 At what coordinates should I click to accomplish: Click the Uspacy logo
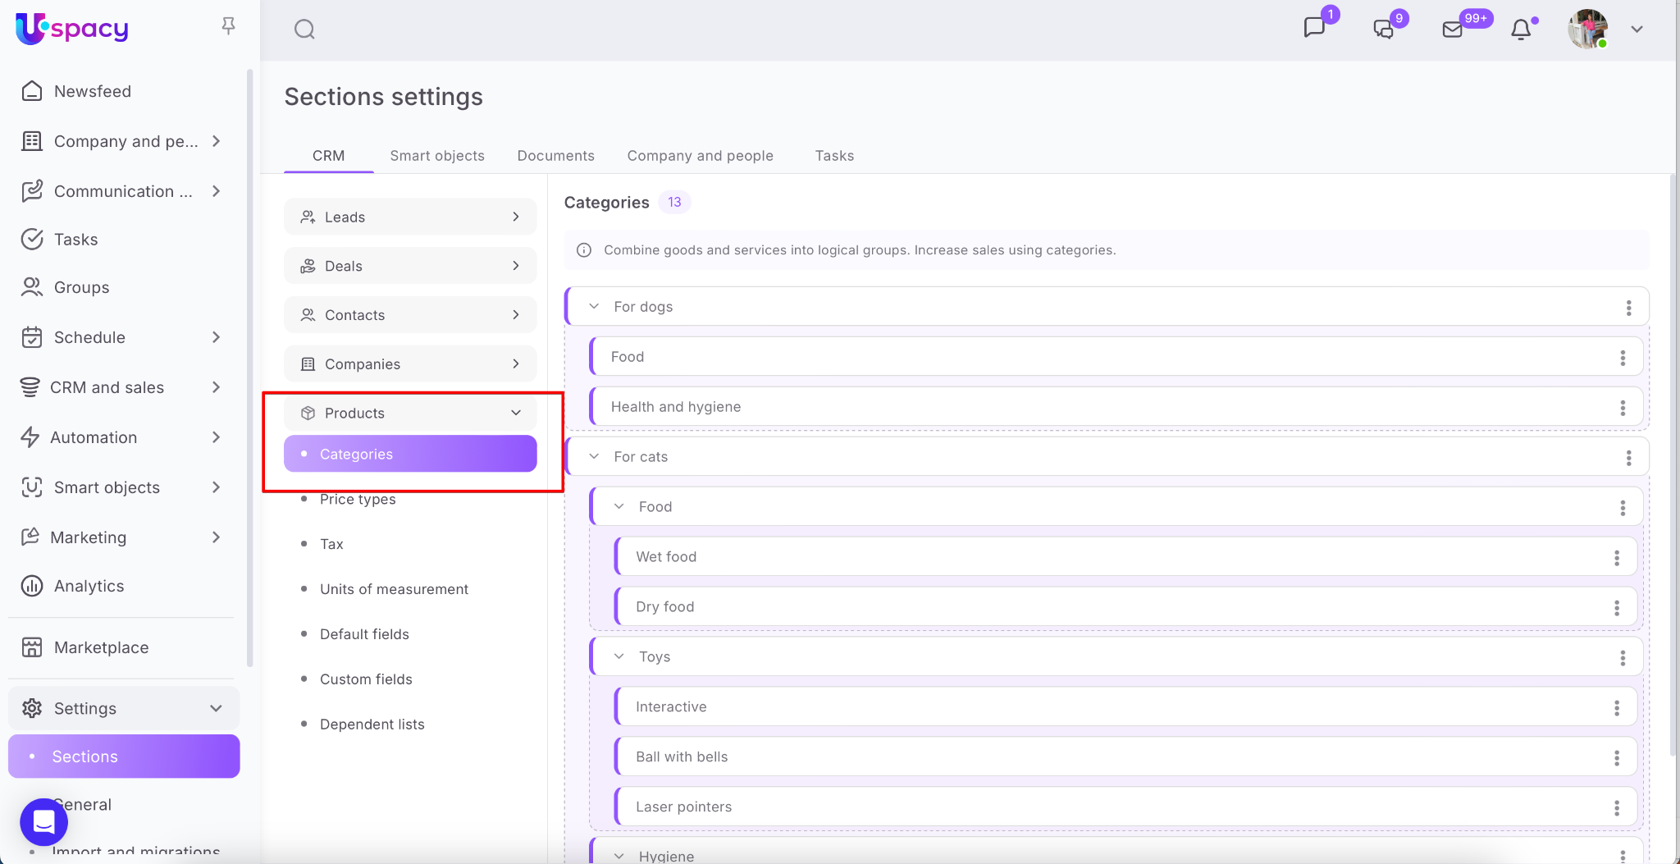coord(72,29)
